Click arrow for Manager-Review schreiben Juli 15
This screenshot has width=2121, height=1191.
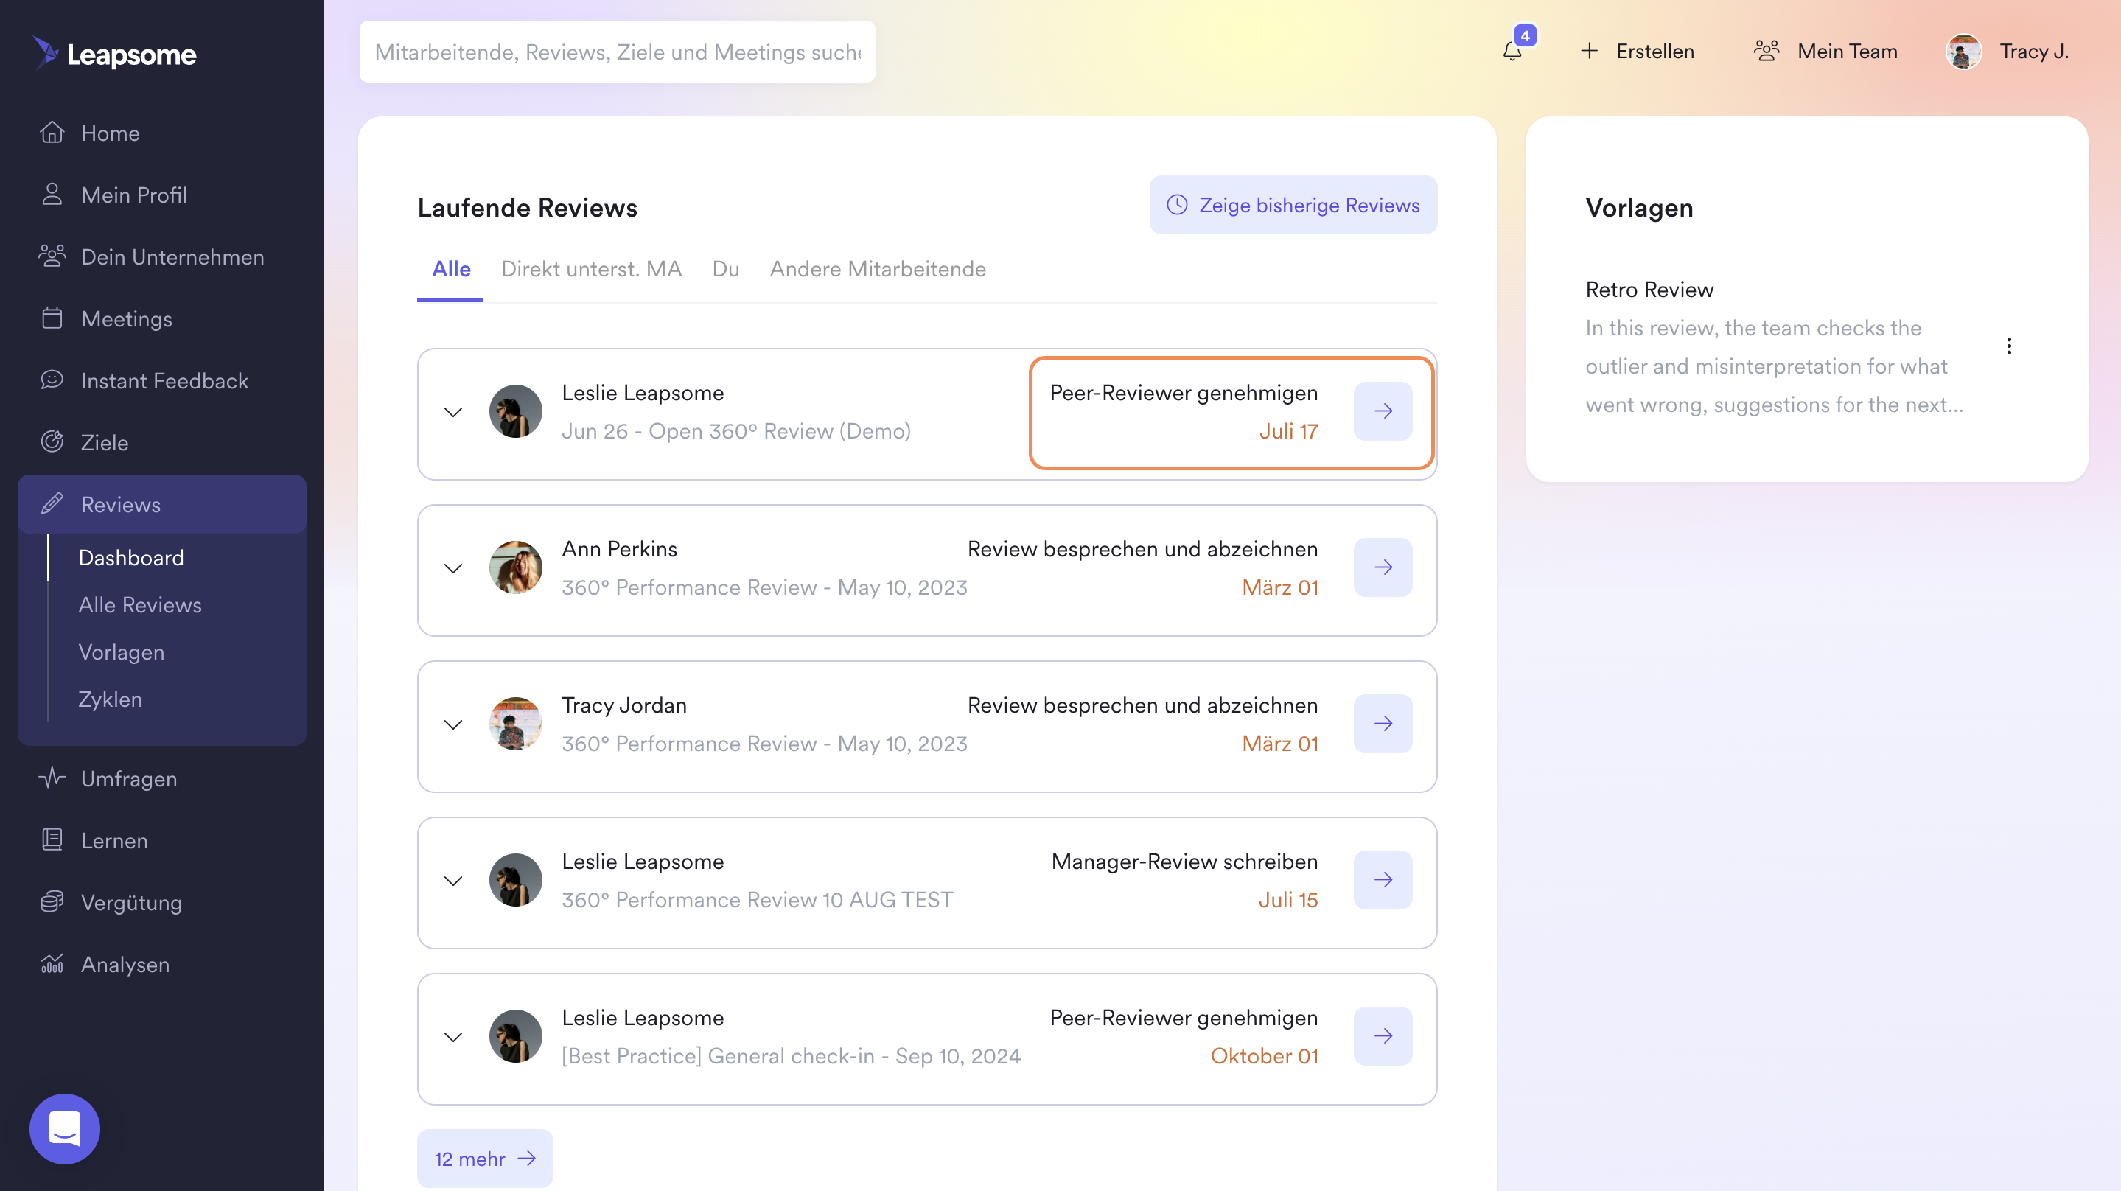coord(1383,879)
